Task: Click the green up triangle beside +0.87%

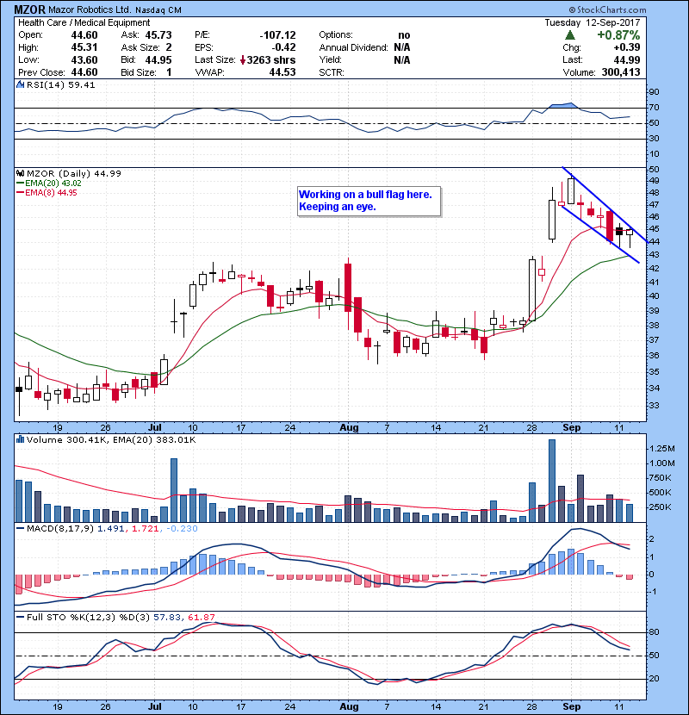Action: (569, 35)
